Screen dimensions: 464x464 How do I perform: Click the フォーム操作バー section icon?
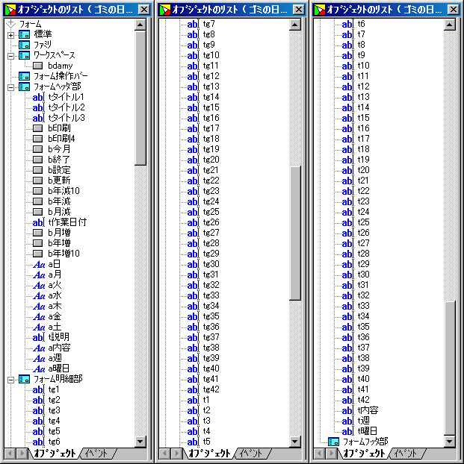point(24,77)
